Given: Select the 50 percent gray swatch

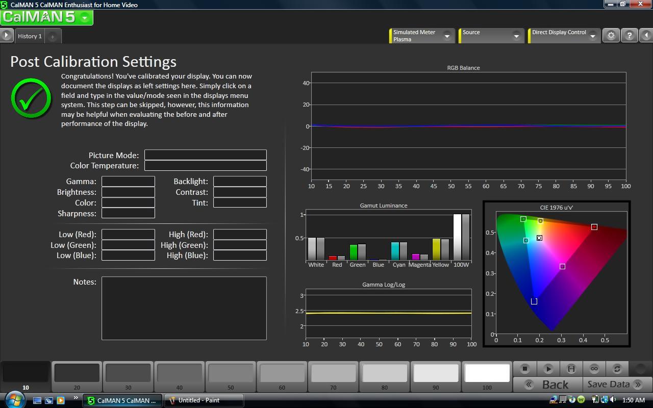Looking at the screenshot, I should [x=231, y=373].
